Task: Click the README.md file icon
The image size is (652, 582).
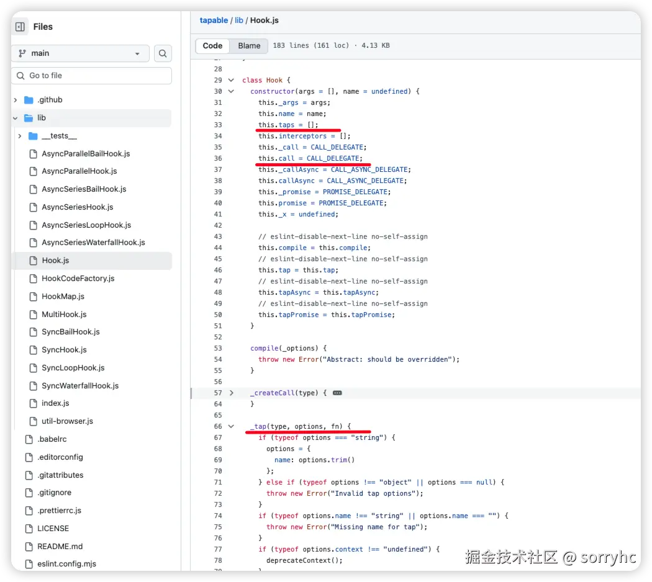Action: coord(29,546)
